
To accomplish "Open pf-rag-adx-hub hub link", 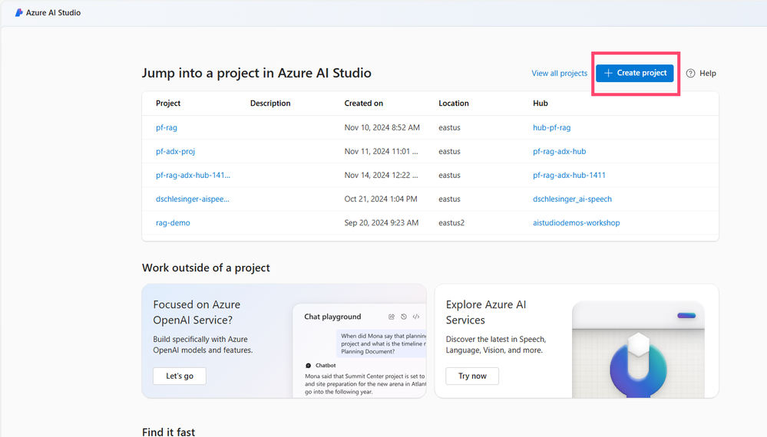I will [x=559, y=151].
